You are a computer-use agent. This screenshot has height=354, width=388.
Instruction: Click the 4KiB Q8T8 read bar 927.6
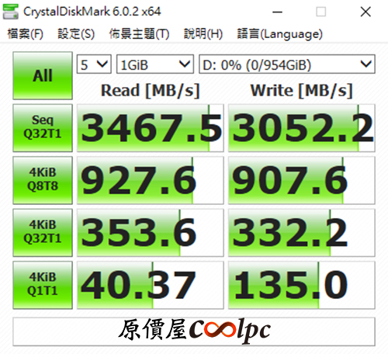pos(151,180)
